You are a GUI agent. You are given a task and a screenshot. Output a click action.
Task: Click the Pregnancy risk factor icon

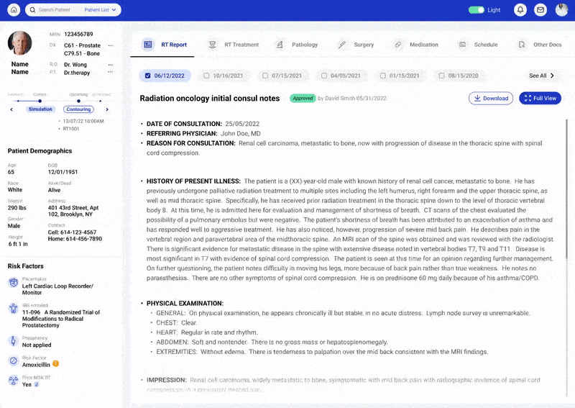[x=13, y=341]
